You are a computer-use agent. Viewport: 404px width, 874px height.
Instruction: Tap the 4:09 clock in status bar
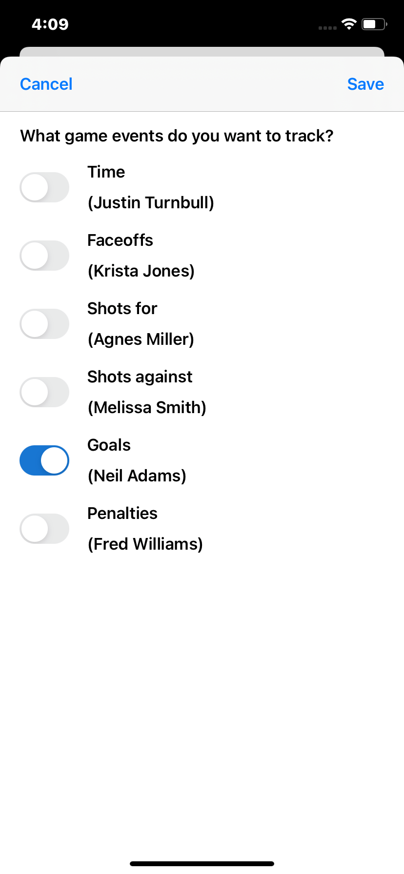(x=50, y=24)
